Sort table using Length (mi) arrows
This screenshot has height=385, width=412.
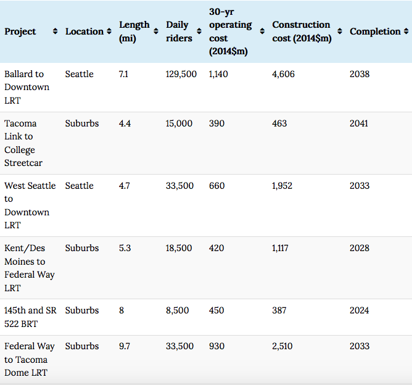point(156,31)
